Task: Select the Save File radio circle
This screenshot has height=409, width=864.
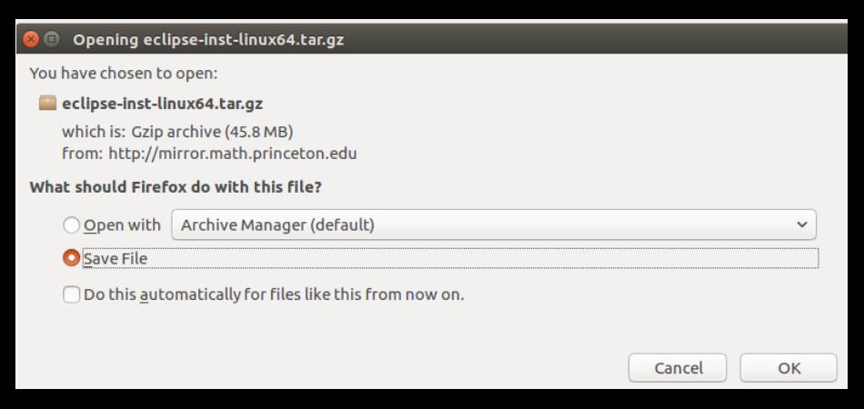Action: coord(72,257)
